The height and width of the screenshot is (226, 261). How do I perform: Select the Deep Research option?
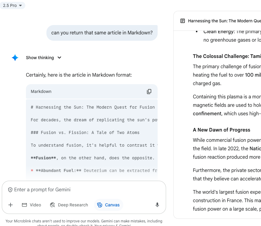[69, 205]
